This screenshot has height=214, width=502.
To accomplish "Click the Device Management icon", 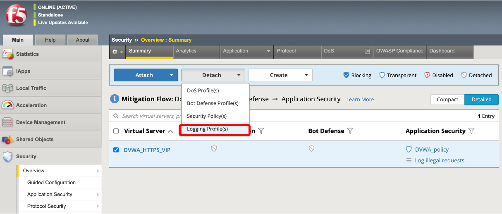I will (x=8, y=122).
